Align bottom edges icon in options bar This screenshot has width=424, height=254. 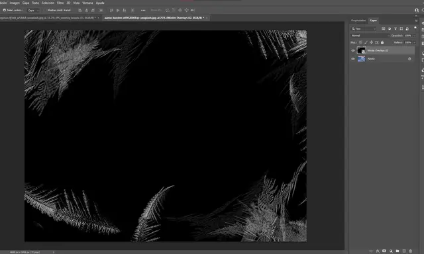[125, 11]
